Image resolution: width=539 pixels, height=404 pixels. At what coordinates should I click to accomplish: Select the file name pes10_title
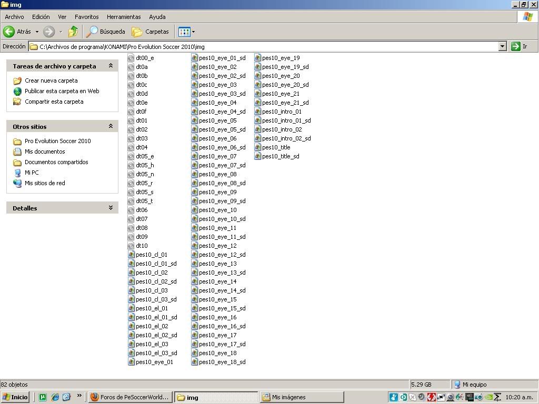[276, 147]
